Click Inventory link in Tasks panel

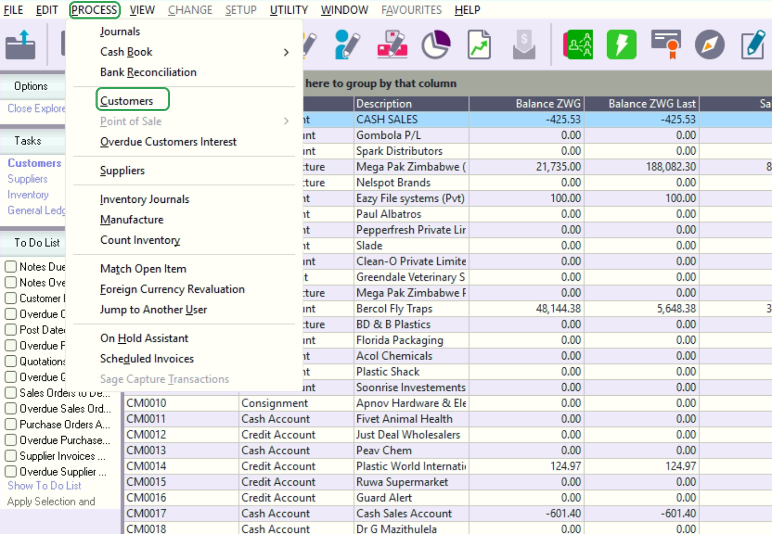(28, 194)
